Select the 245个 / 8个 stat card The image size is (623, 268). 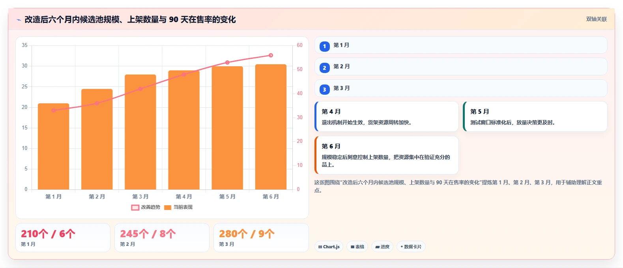click(162, 238)
